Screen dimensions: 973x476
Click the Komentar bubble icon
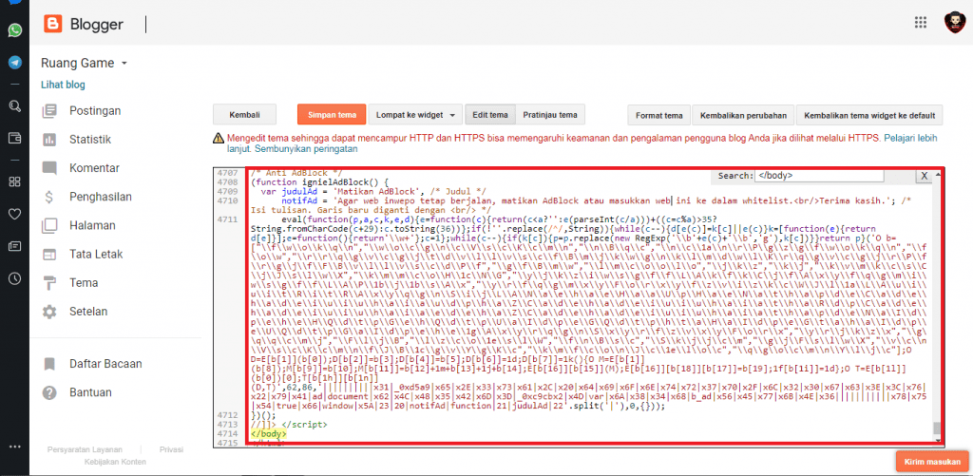pos(49,168)
